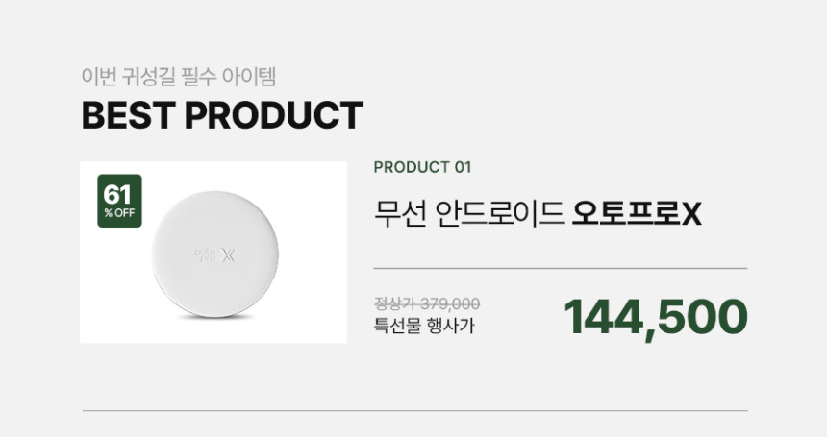Click the subtitle 이번 귀성길 필수 아이템
827x437 pixels.
pos(178,76)
